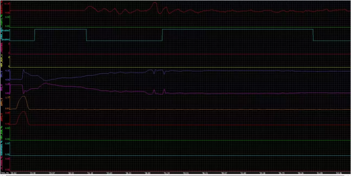351x176 pixels.
Task: Click the TP2_V magenta trace hump
Action: coord(46,83)
